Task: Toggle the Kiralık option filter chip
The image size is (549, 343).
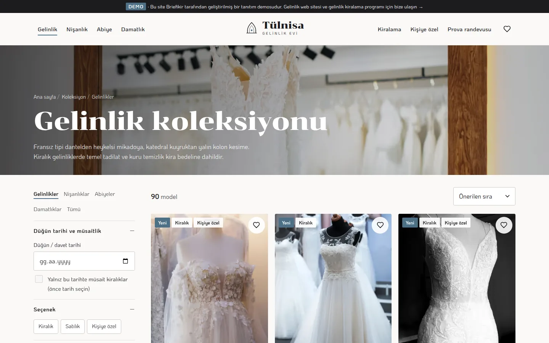Action: tap(46, 326)
